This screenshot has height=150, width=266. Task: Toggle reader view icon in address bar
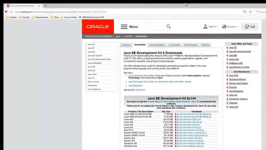pos(245,12)
